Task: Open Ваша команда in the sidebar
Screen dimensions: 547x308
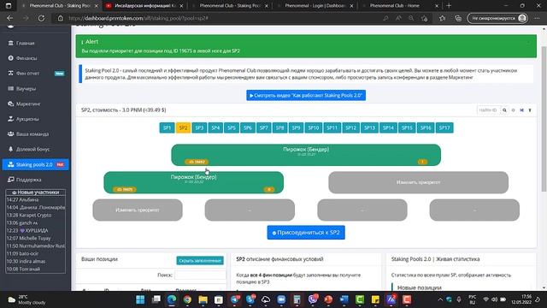Action: (32, 134)
